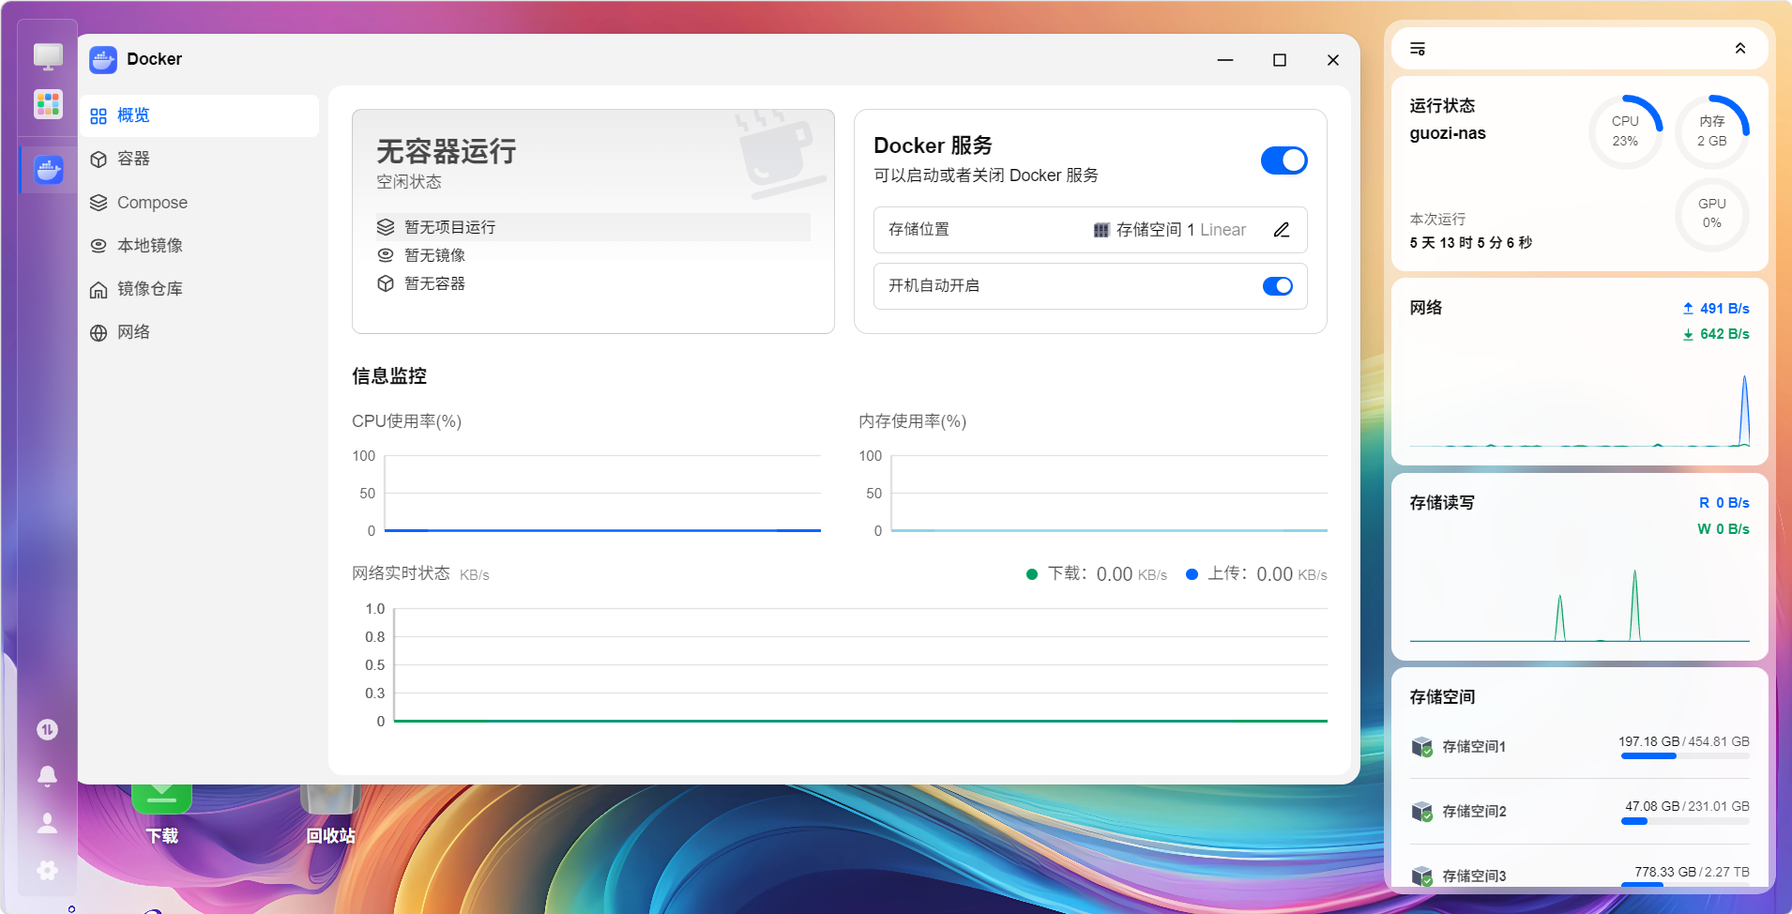Select the Docker app in left dock

pos(48,170)
